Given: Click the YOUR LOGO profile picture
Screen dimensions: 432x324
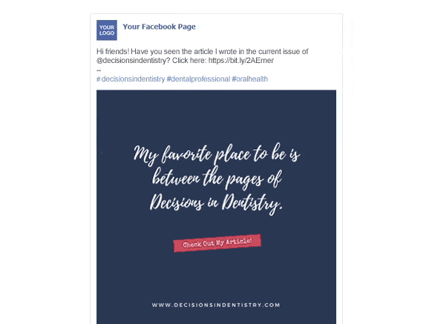Looking at the screenshot, I should click(x=107, y=30).
